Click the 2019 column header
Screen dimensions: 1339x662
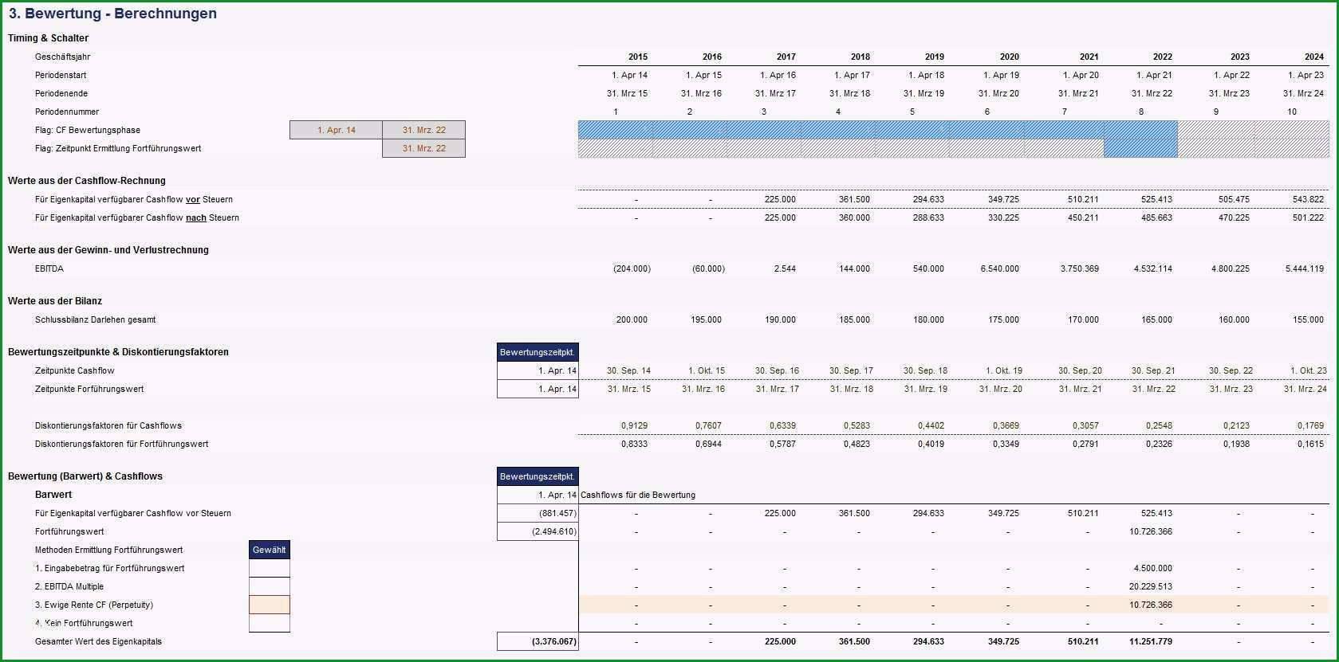935,57
